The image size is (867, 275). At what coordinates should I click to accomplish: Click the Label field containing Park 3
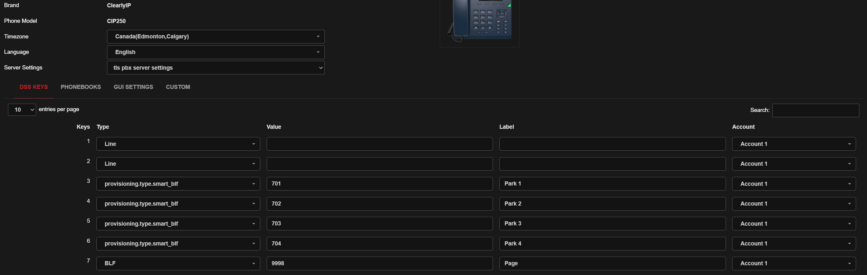(x=612, y=224)
